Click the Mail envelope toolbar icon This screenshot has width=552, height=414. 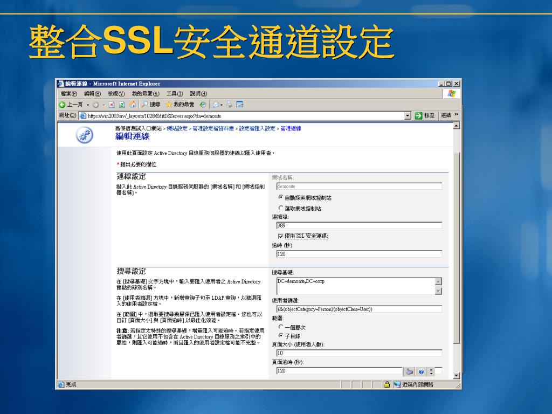(216, 105)
